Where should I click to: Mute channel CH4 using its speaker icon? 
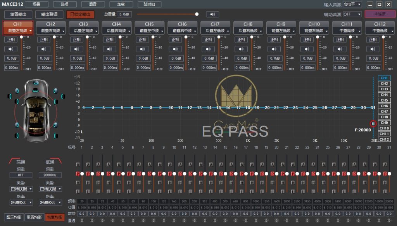pos(110,49)
